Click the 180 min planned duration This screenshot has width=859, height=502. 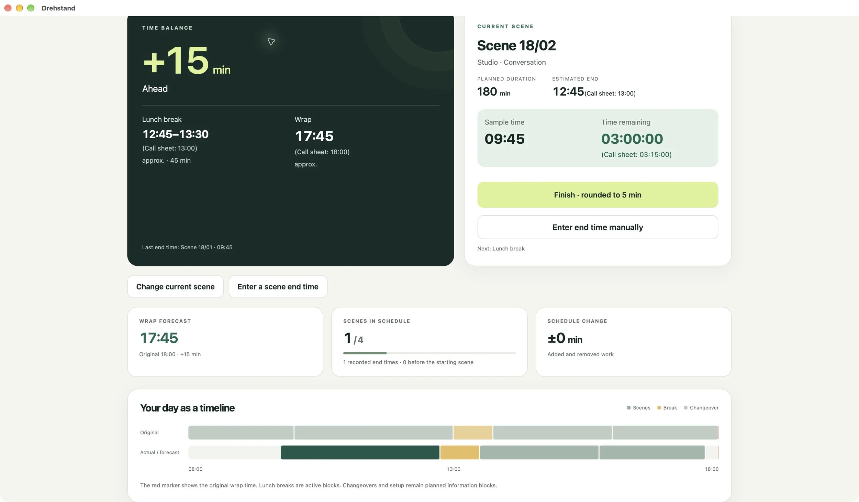tap(494, 92)
